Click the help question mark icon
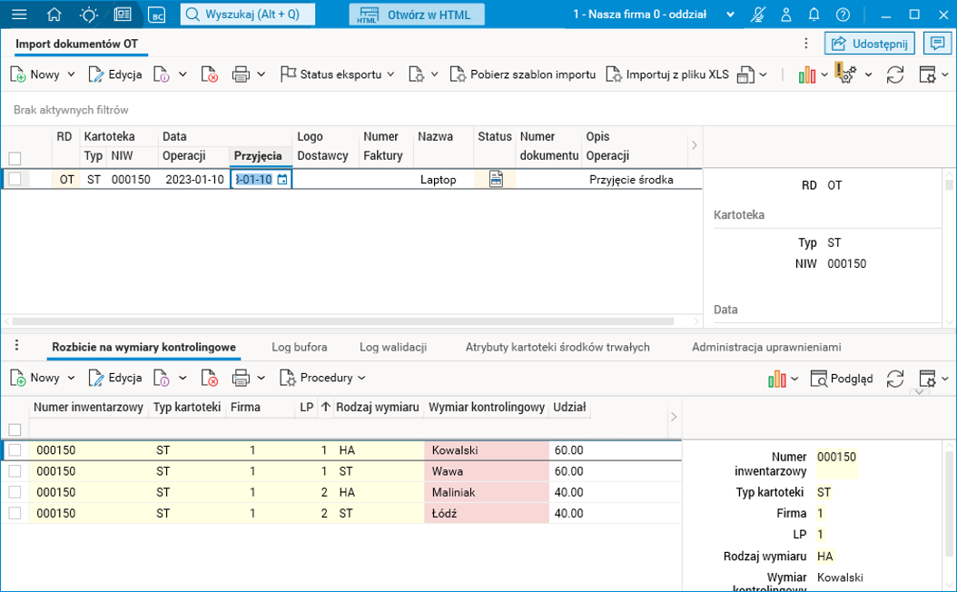The width and height of the screenshot is (957, 592). [x=843, y=15]
